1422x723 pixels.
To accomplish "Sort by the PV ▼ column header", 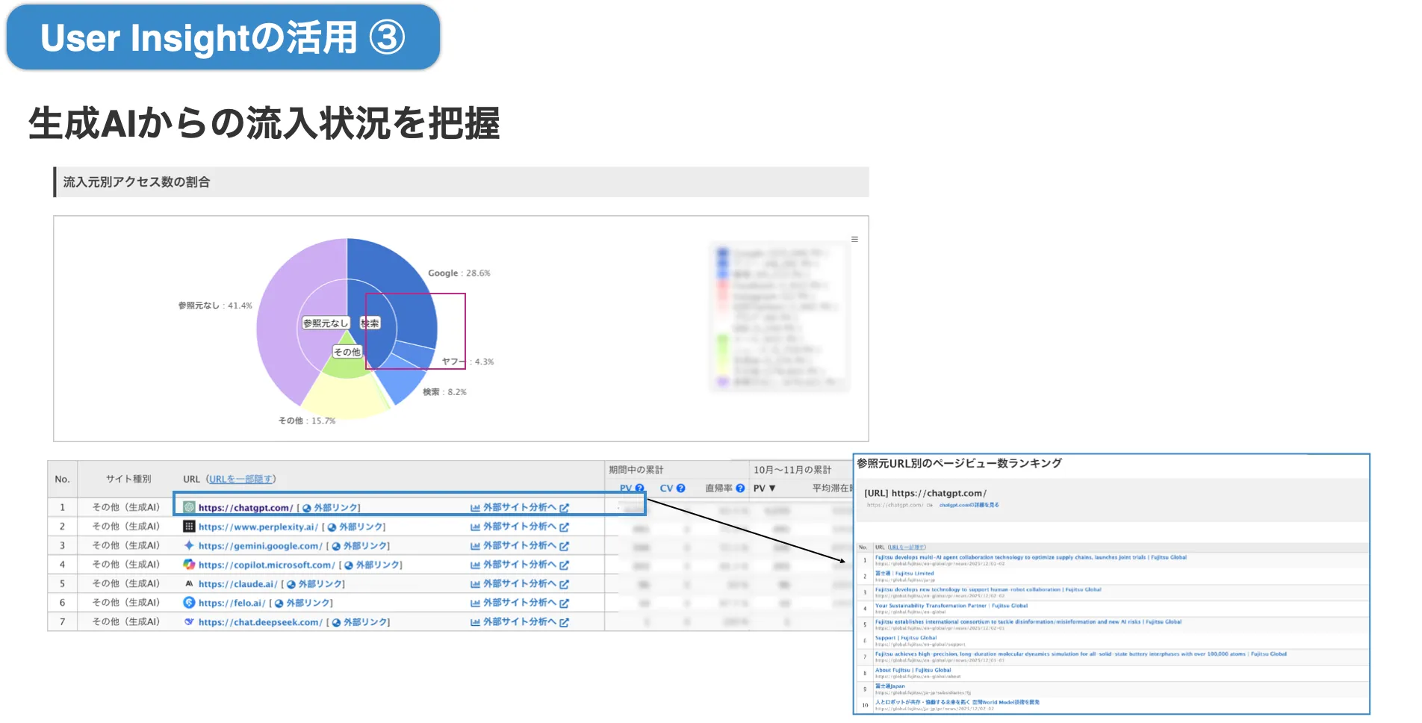I will click(x=764, y=488).
